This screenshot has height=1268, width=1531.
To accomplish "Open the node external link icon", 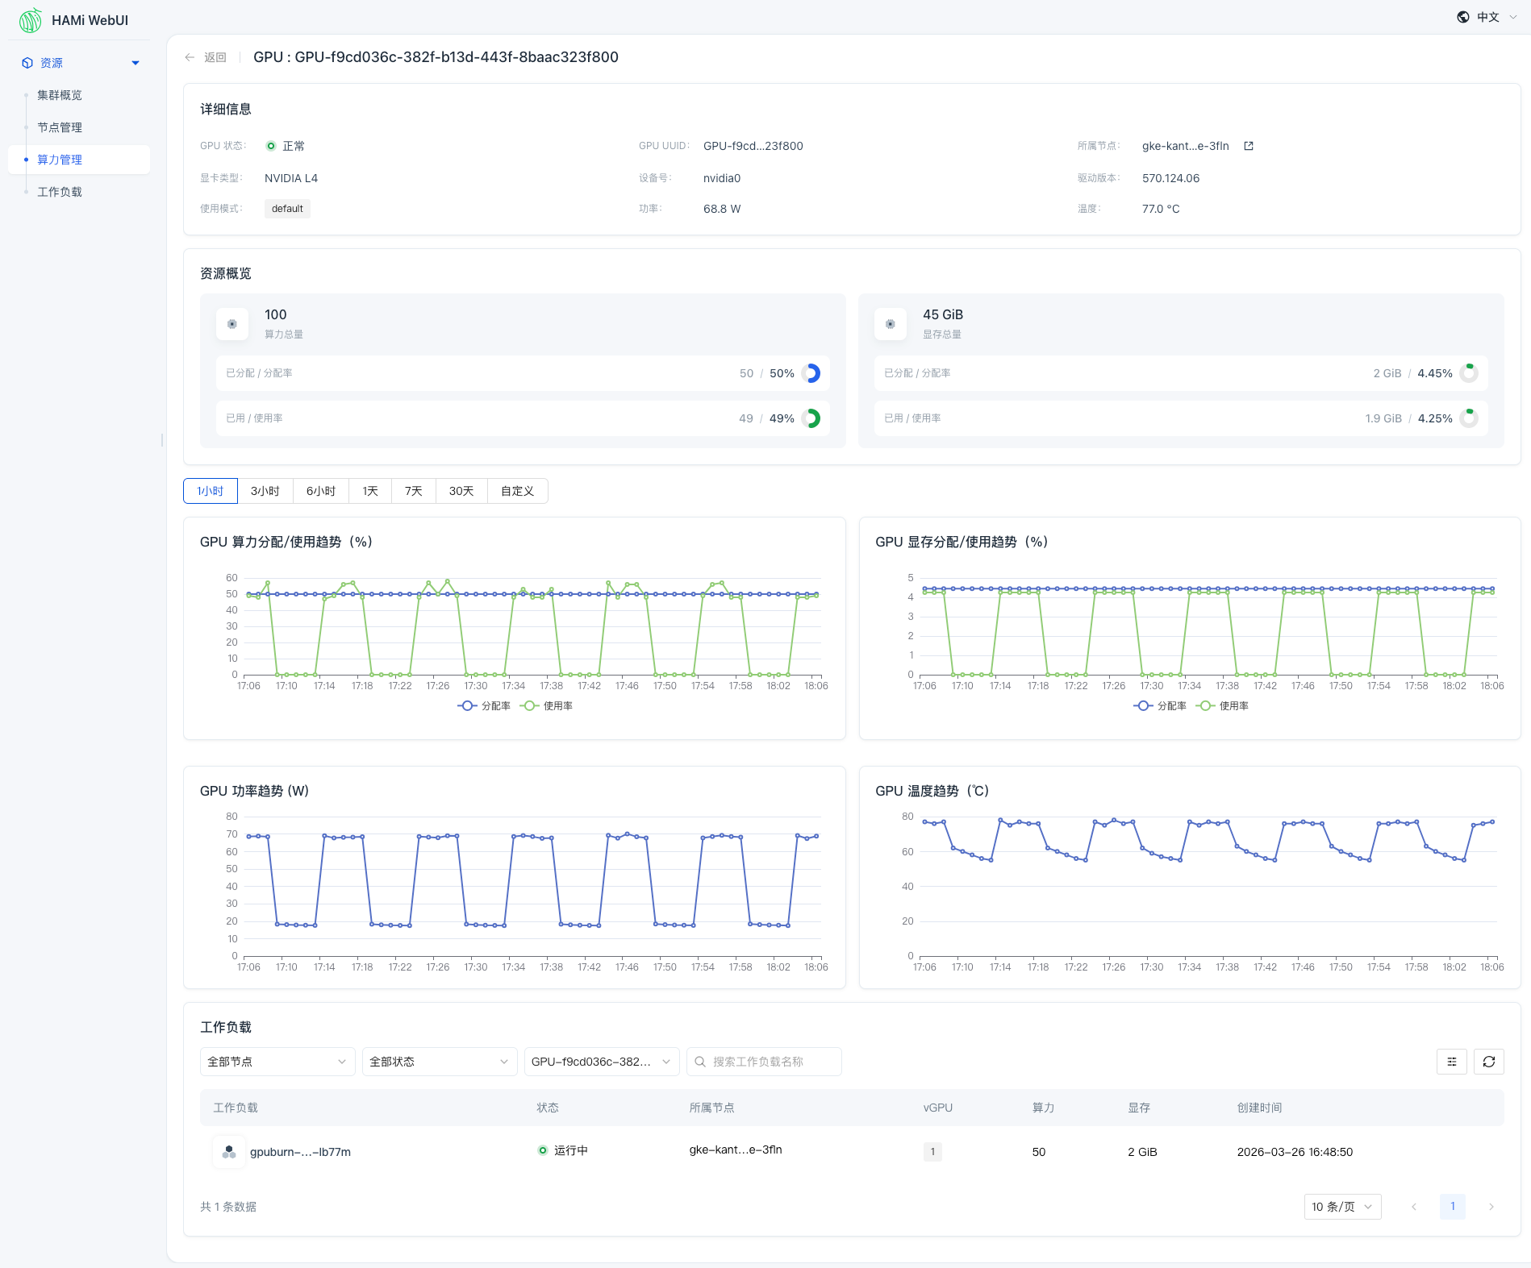I will [1249, 146].
